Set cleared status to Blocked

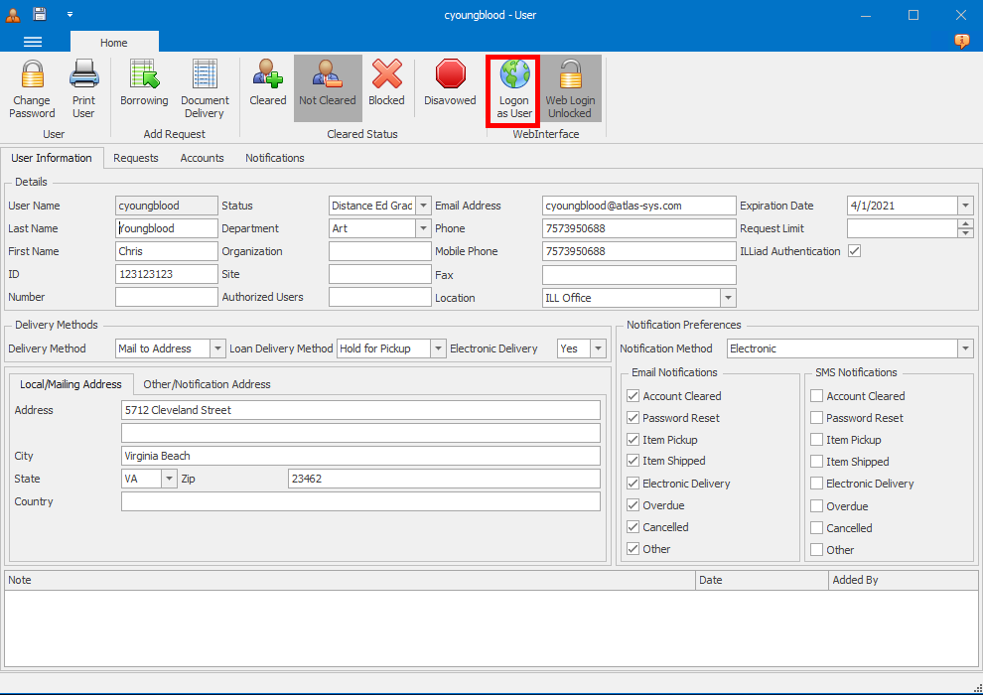[386, 87]
